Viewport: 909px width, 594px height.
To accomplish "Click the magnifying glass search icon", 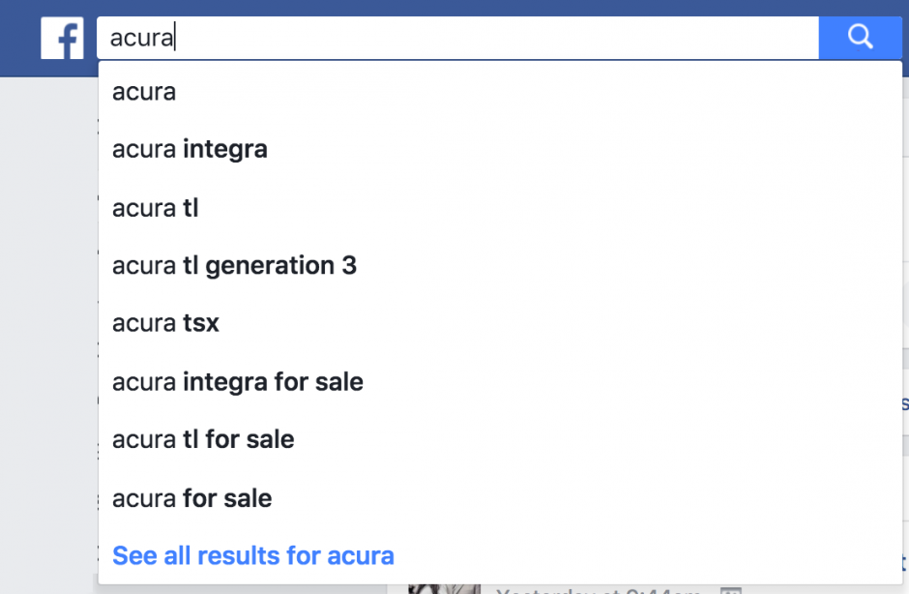I will (859, 37).
